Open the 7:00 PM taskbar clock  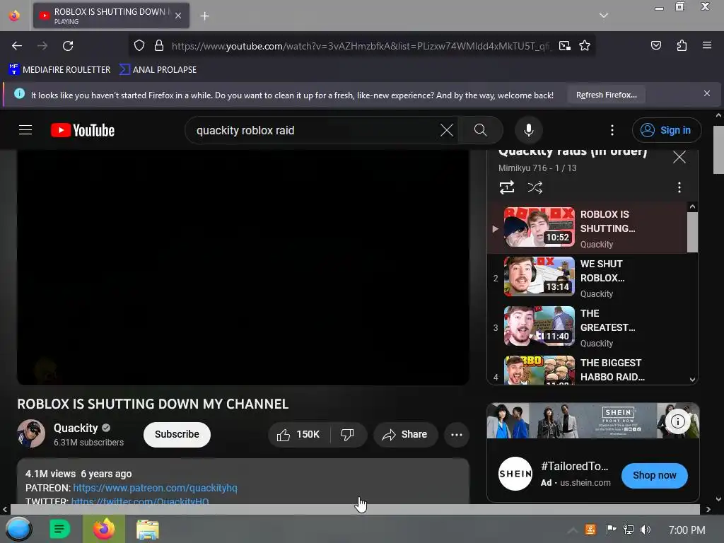(x=687, y=530)
